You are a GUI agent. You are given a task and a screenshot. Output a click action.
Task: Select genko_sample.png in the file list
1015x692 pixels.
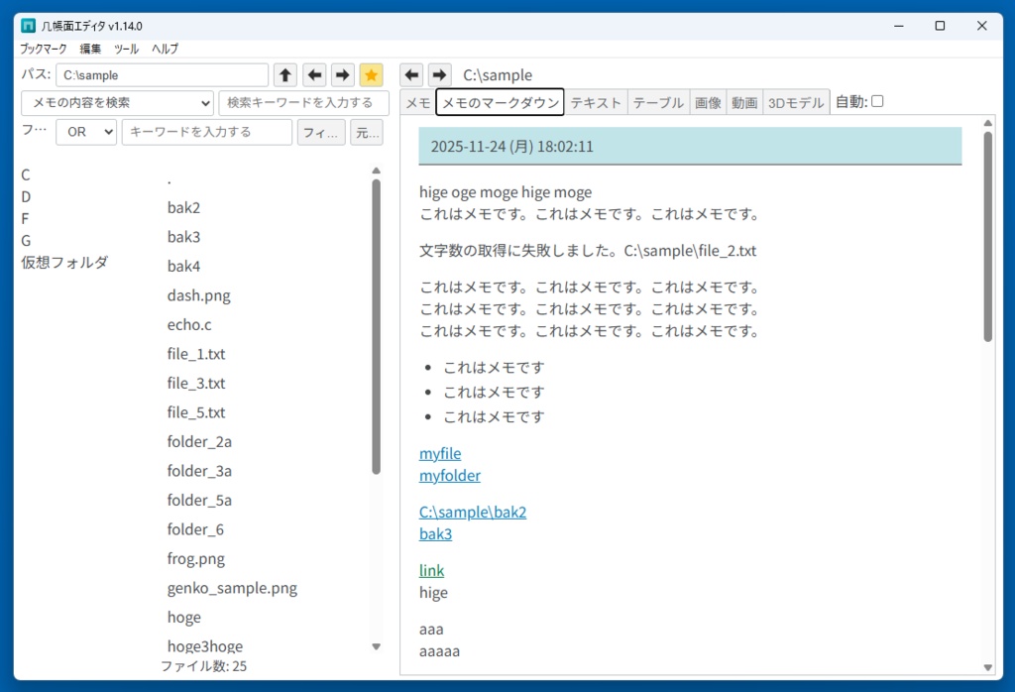(232, 588)
